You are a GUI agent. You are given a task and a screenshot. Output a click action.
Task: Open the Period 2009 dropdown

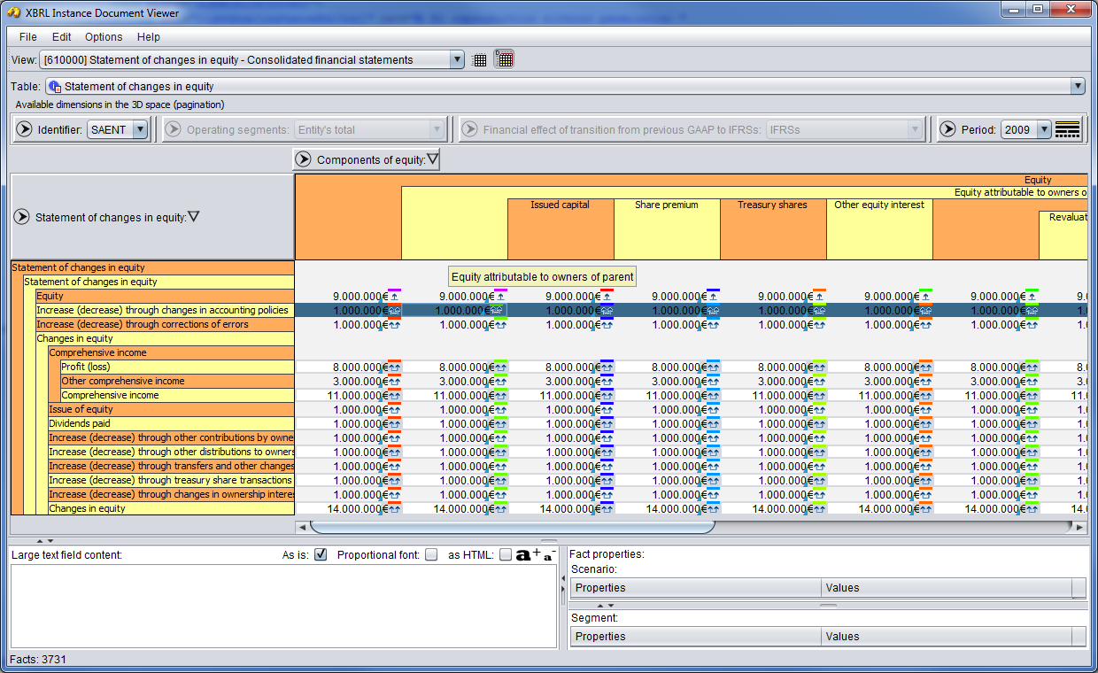tap(1044, 130)
